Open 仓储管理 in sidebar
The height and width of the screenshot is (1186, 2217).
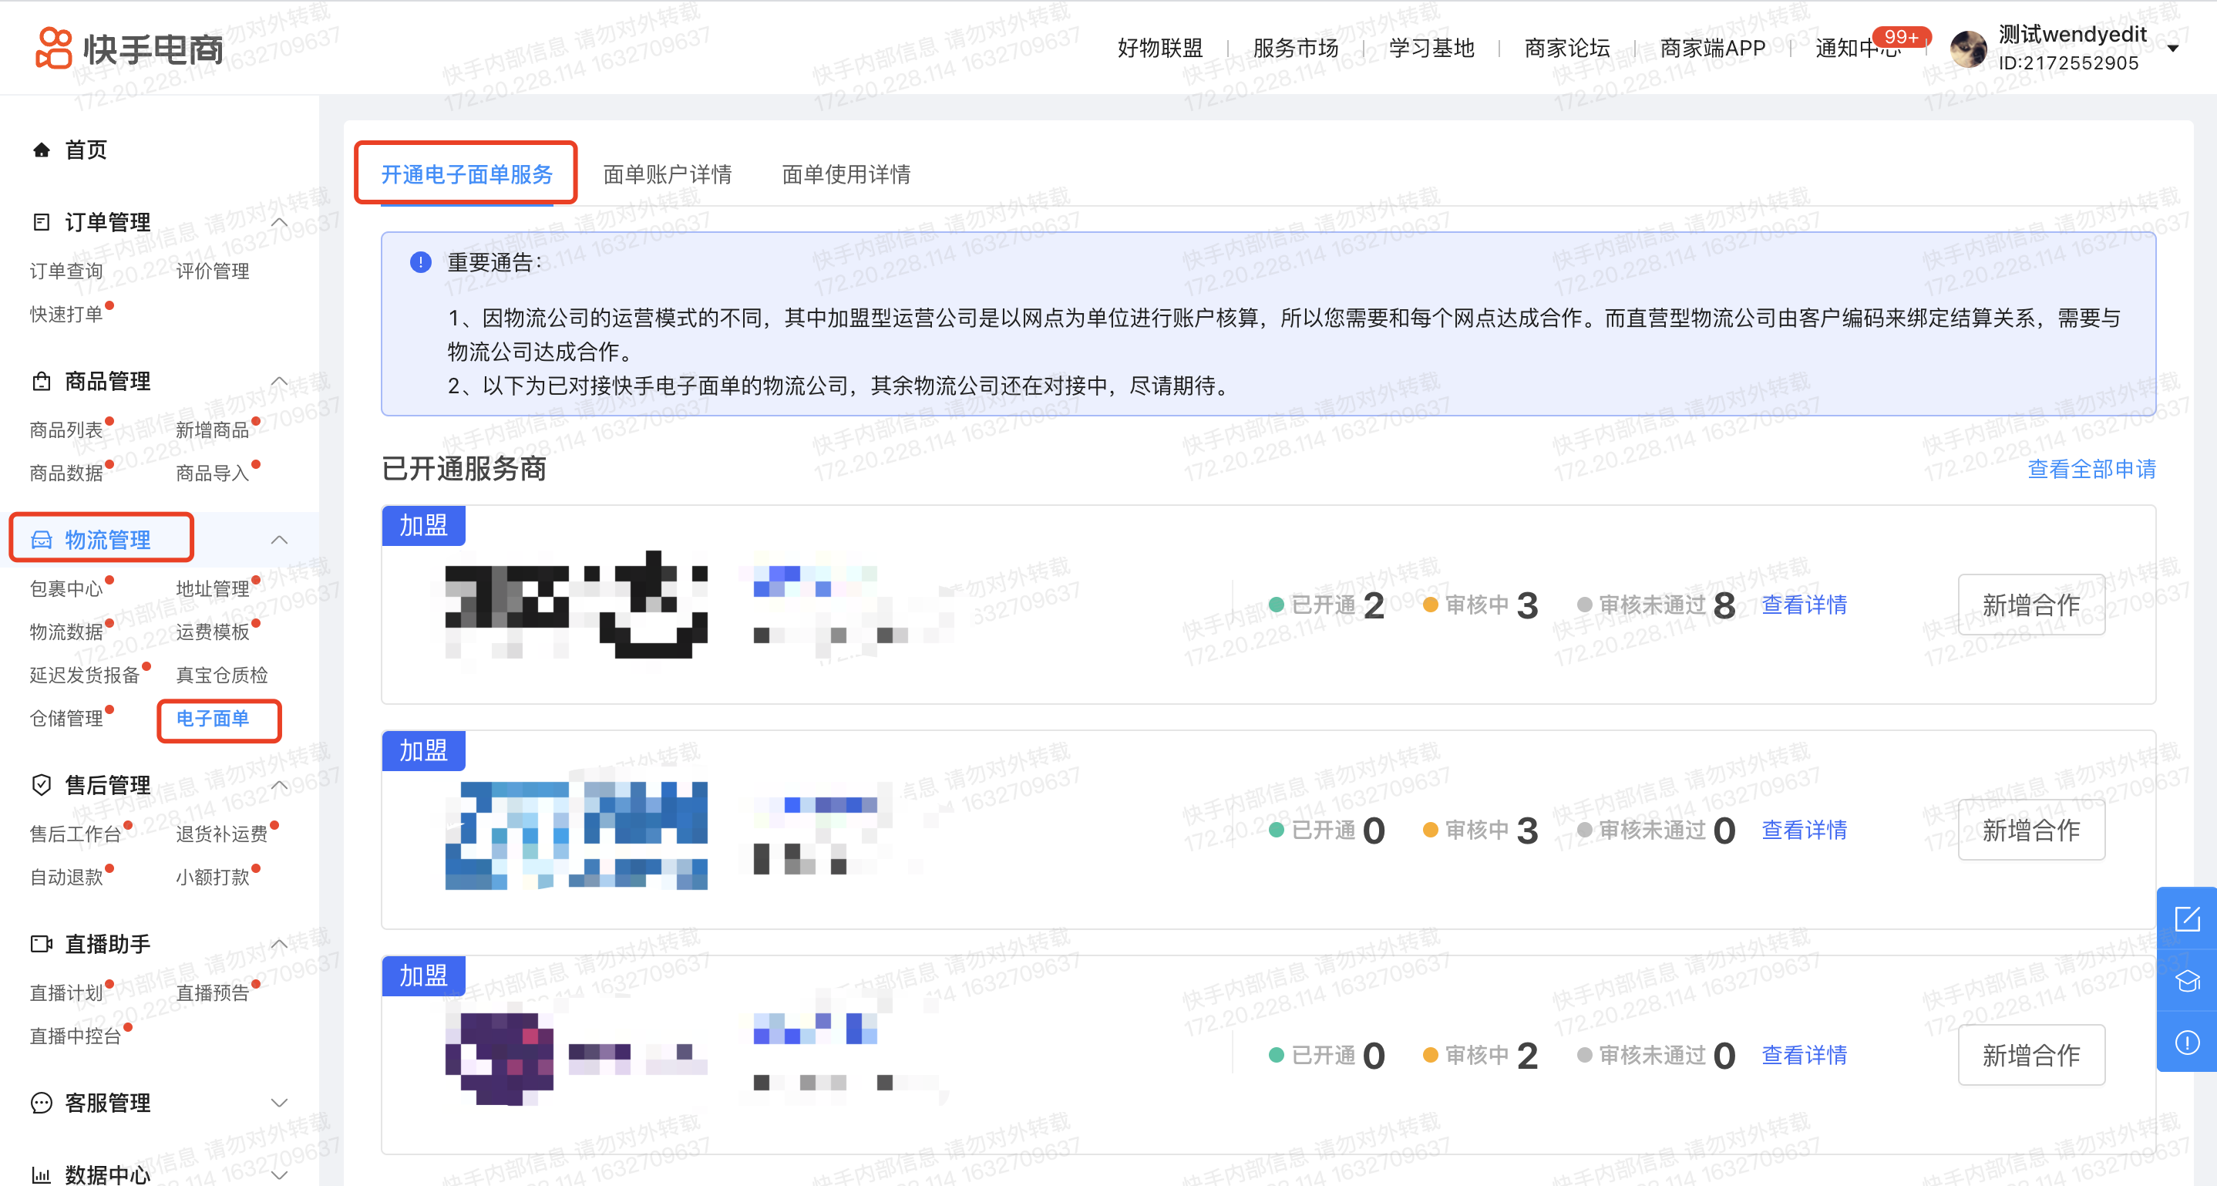point(66,718)
